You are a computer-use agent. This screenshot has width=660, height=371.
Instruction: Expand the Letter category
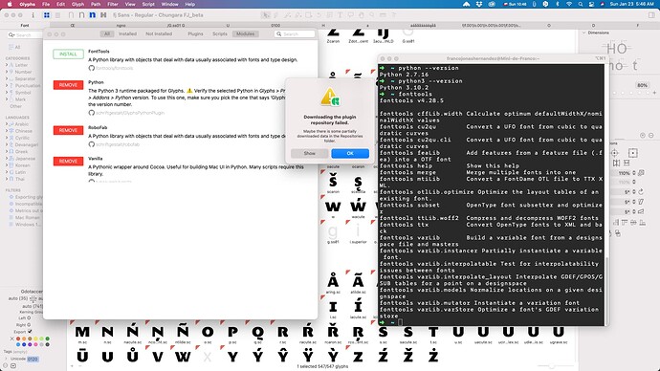coord(7,65)
